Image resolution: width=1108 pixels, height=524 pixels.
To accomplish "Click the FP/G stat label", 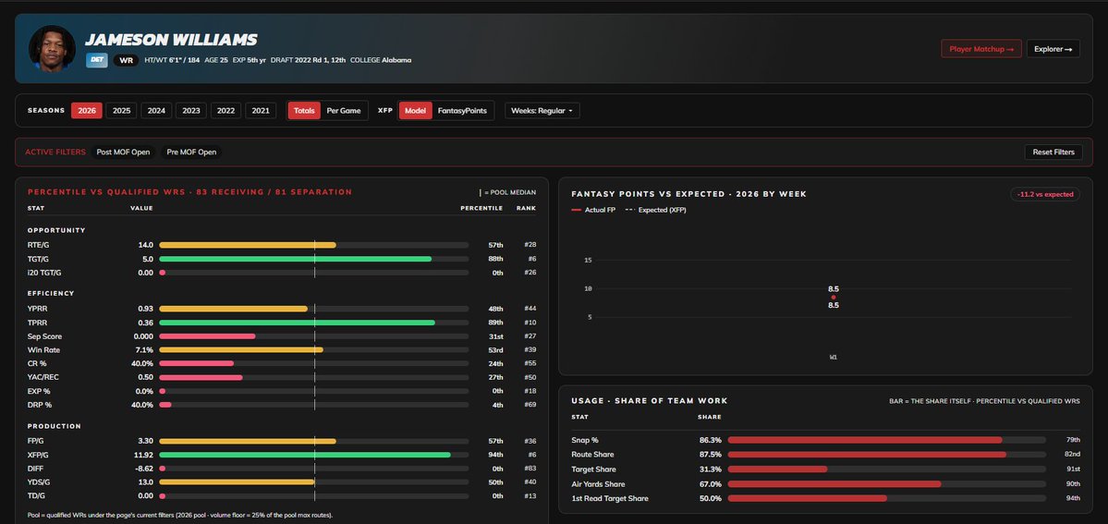I will click(x=35, y=441).
